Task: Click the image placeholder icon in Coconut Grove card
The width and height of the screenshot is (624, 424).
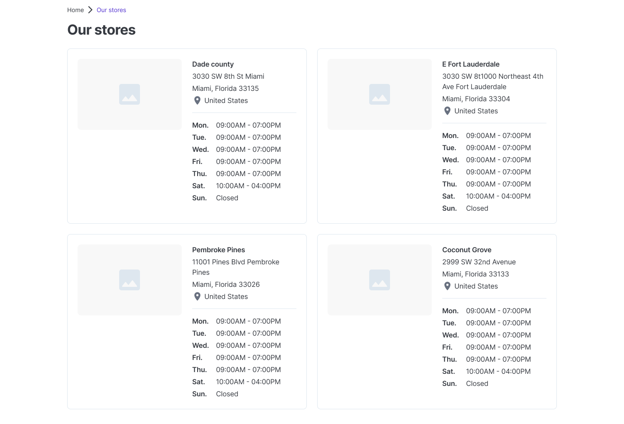Action: click(x=380, y=280)
